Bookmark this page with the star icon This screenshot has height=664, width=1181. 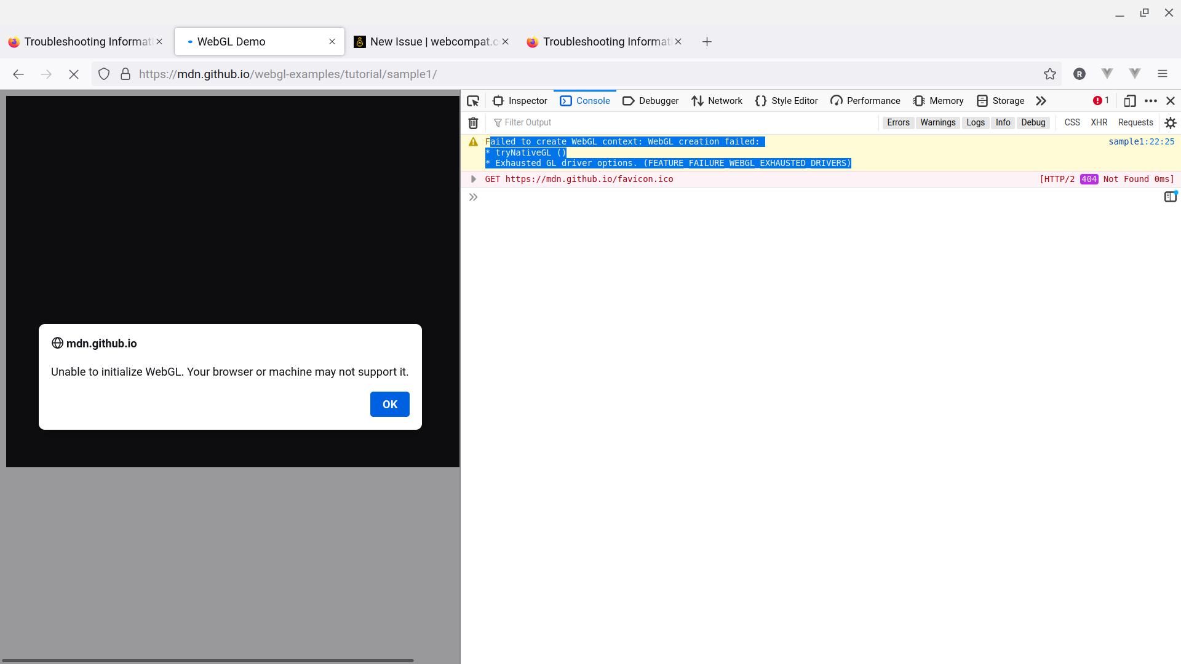point(1050,74)
